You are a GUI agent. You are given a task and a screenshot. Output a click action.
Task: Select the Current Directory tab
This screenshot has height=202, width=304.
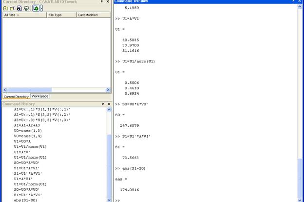coord(16,97)
